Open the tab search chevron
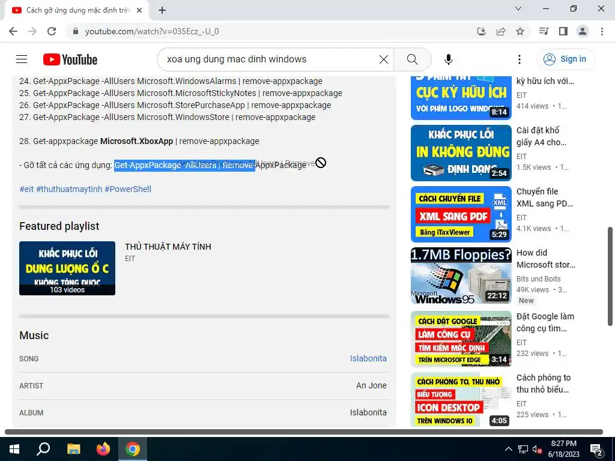 518,8
